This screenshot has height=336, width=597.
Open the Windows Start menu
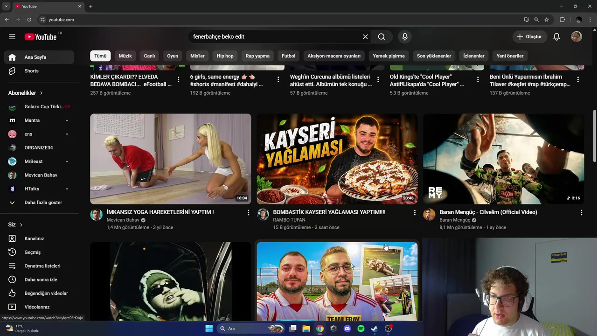tap(209, 329)
